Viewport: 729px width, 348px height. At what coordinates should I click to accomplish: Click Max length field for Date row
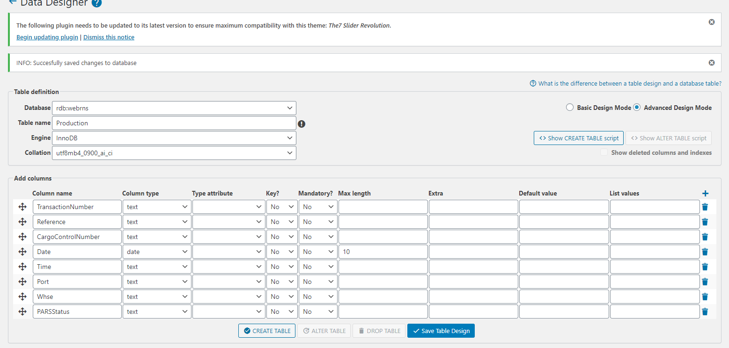pos(383,252)
